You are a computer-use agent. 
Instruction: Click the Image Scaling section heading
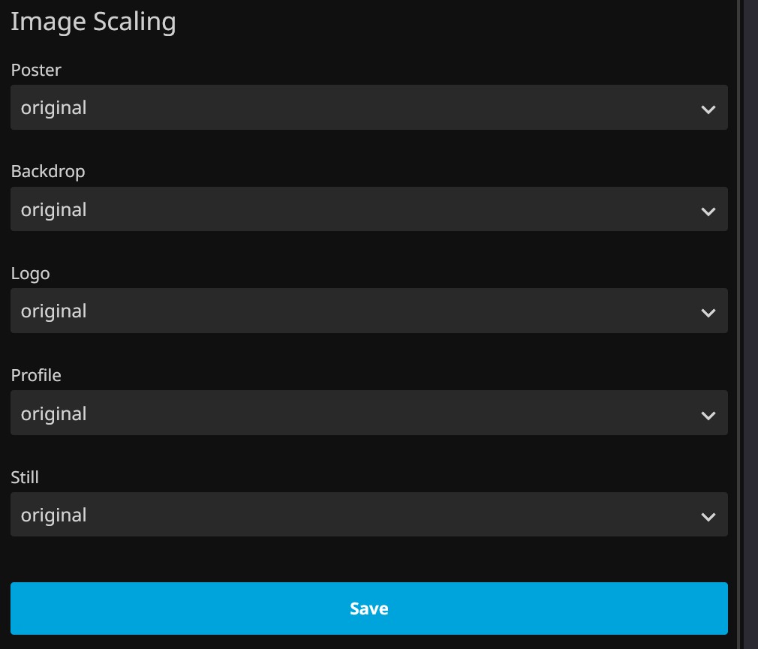[93, 21]
